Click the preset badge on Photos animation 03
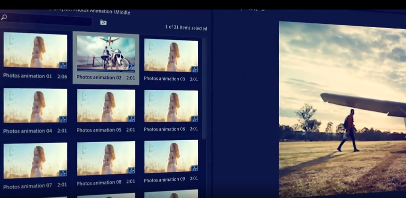Image resolution: width=406 pixels, height=198 pixels. 194,69
